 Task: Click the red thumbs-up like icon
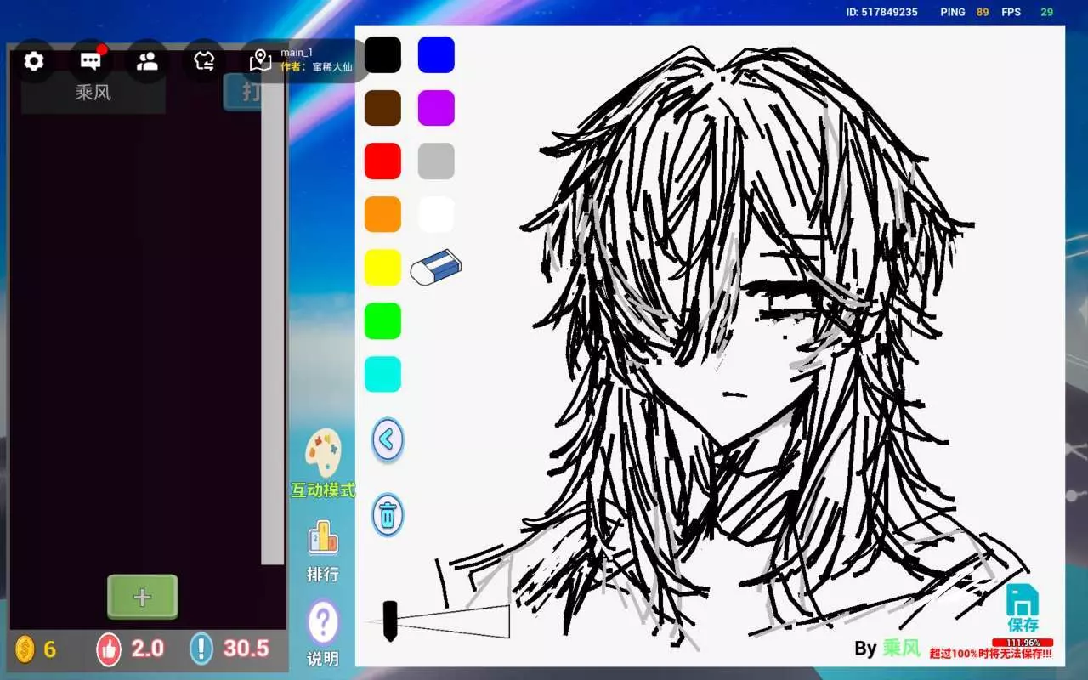coord(109,649)
